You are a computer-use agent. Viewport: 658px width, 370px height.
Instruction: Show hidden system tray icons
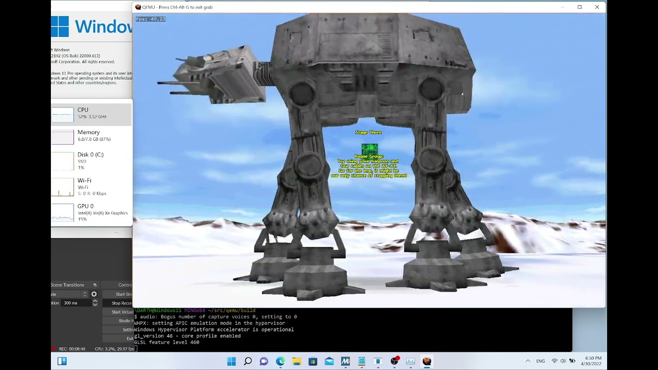tap(527, 361)
